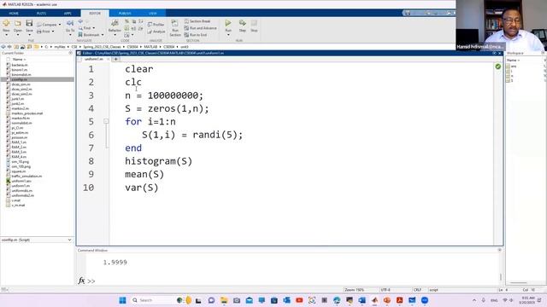Click Run and Advance
This screenshot has height=307, width=547.
(201, 28)
